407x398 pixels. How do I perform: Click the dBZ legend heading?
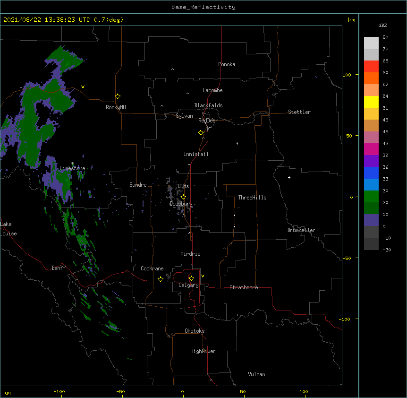pos(382,25)
